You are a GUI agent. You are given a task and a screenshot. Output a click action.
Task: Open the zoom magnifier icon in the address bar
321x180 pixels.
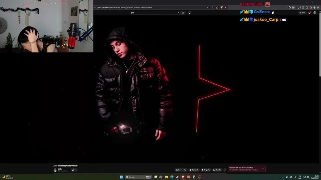213,7
